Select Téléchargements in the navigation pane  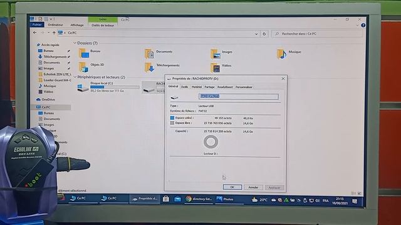[55, 57]
